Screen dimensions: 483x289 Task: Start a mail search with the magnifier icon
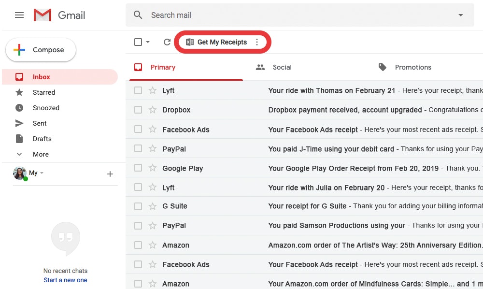138,15
